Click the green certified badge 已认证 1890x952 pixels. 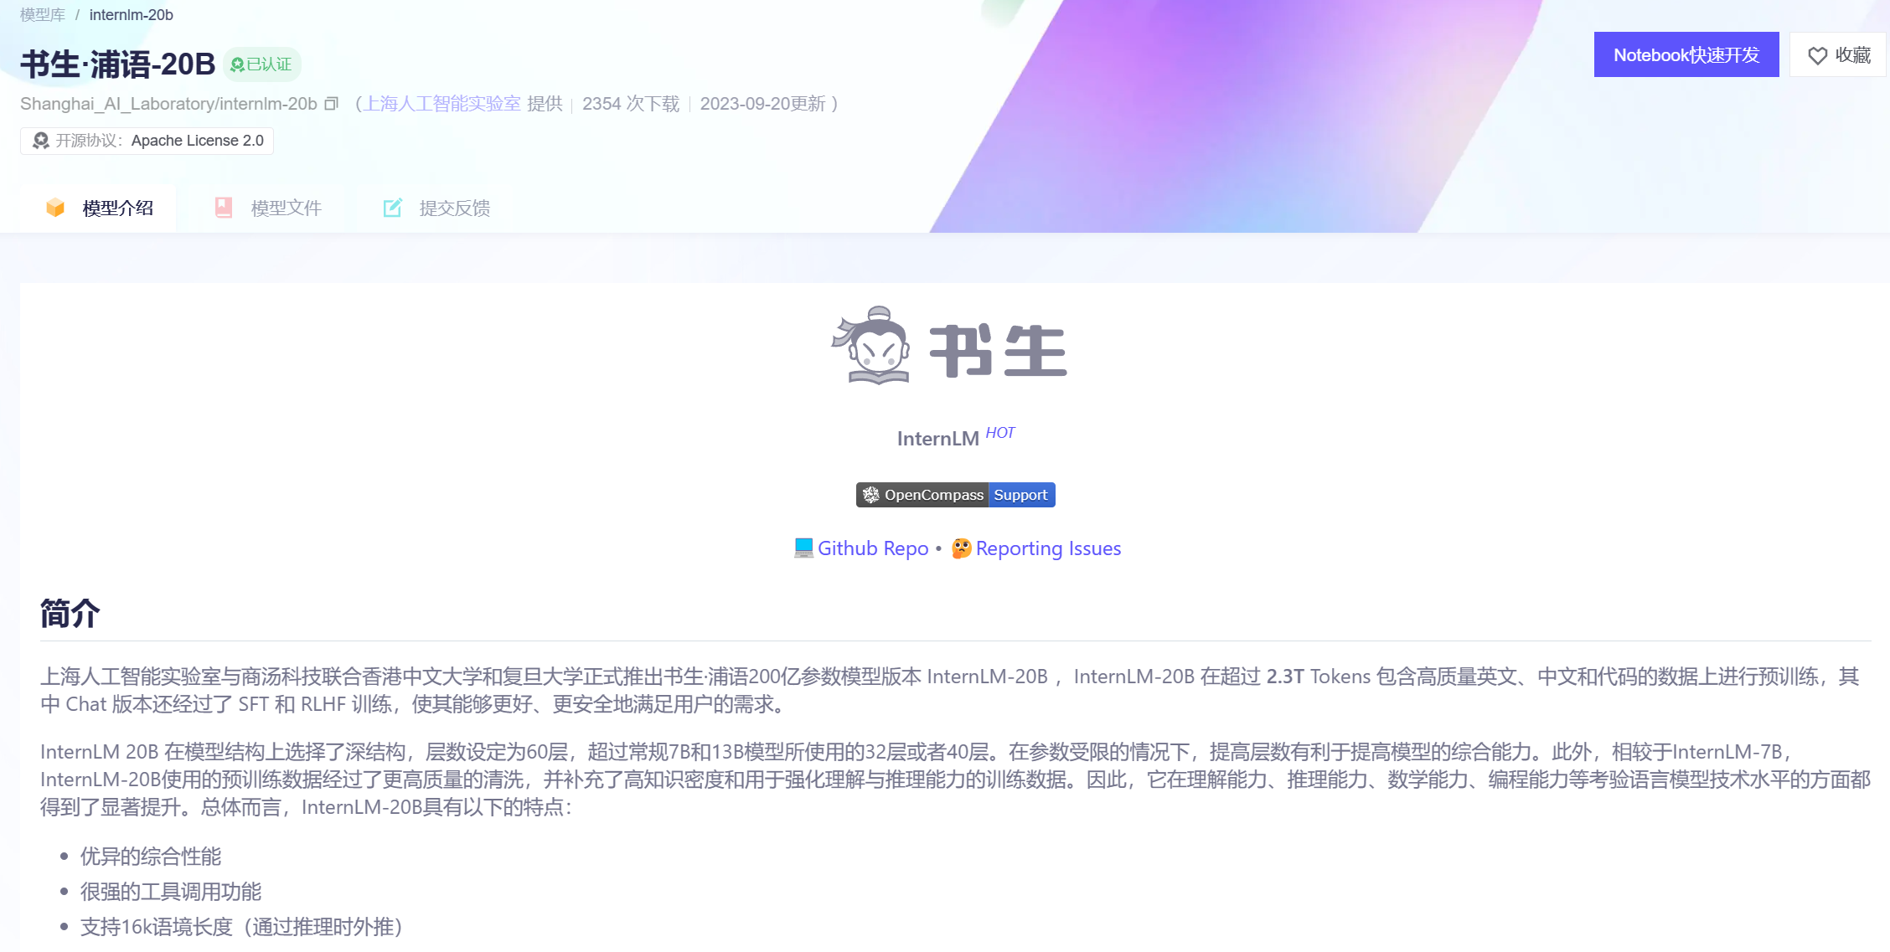(x=261, y=64)
